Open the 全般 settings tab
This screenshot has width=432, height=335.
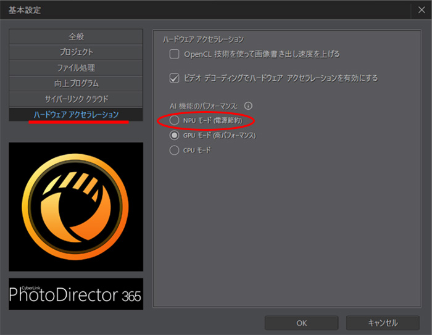click(x=76, y=37)
